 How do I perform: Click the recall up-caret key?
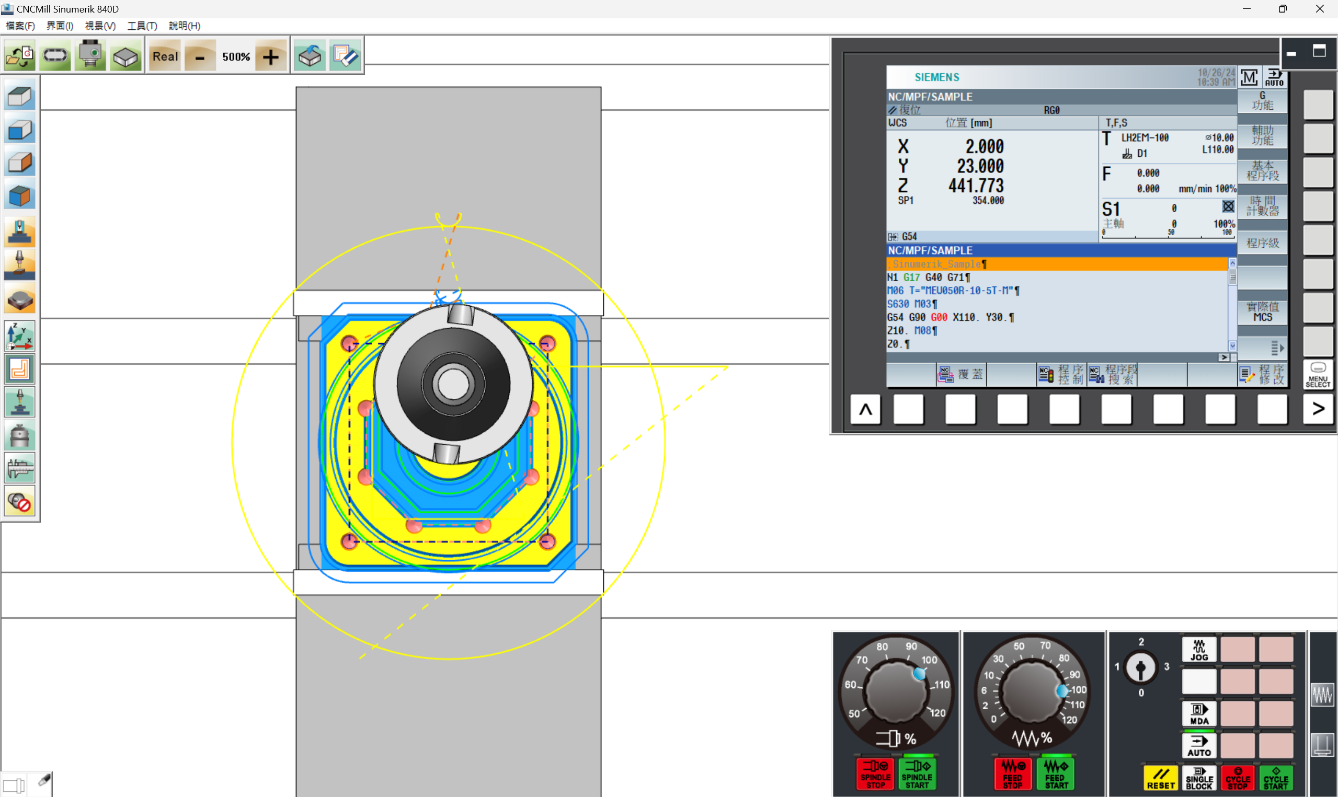[865, 409]
